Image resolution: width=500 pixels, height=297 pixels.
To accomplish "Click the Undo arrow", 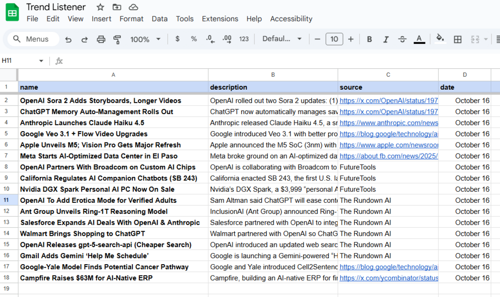I will 68,39.
